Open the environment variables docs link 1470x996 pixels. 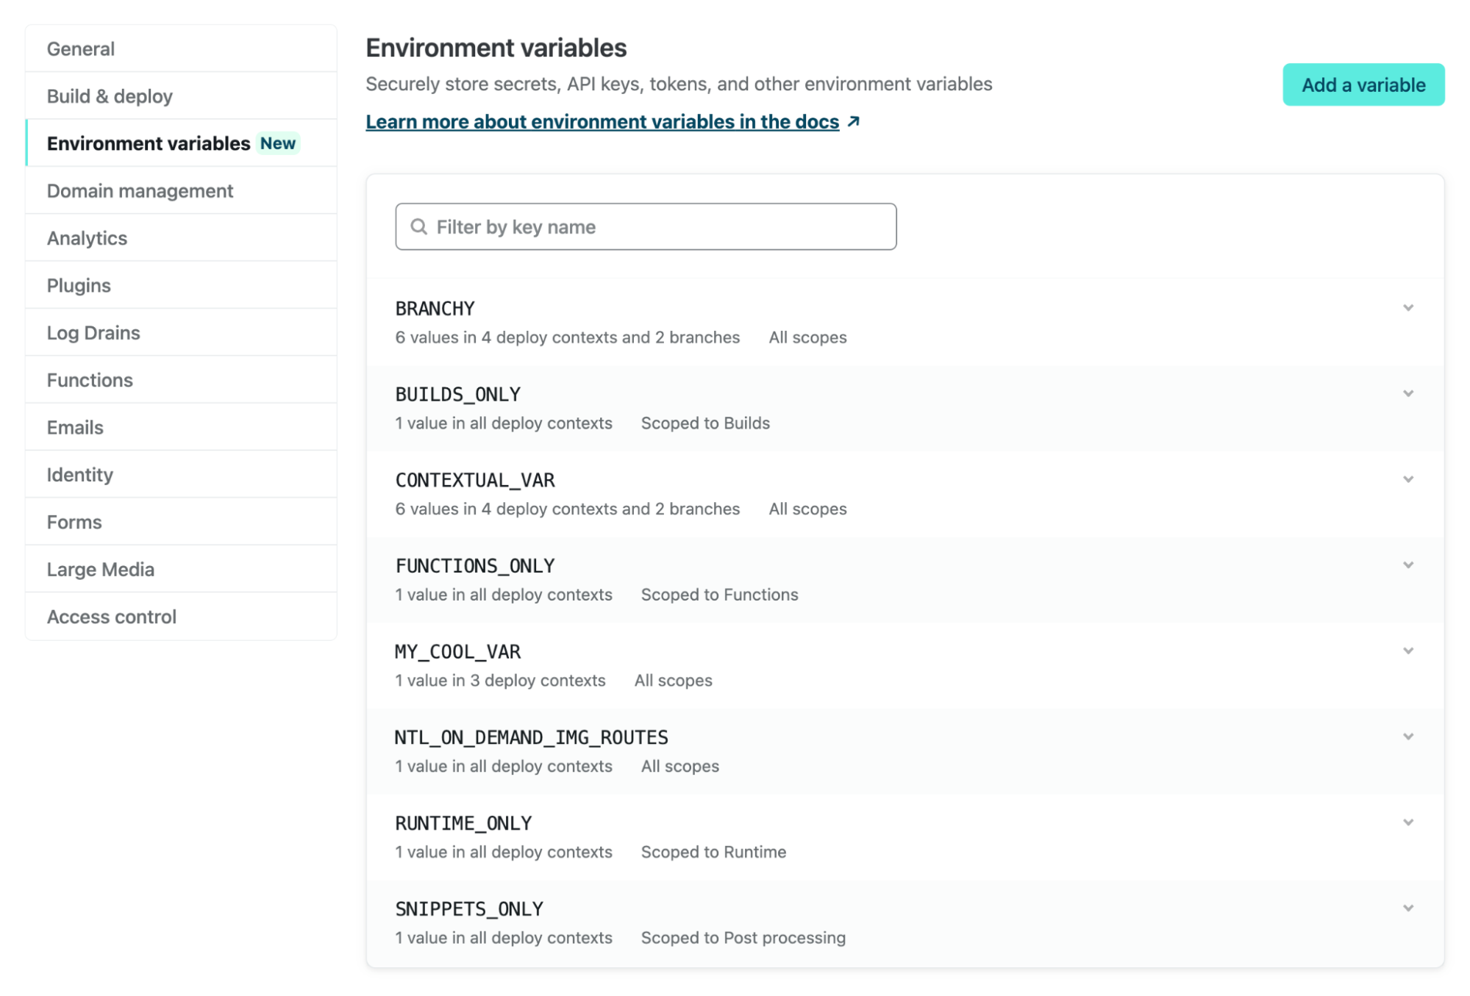[602, 121]
